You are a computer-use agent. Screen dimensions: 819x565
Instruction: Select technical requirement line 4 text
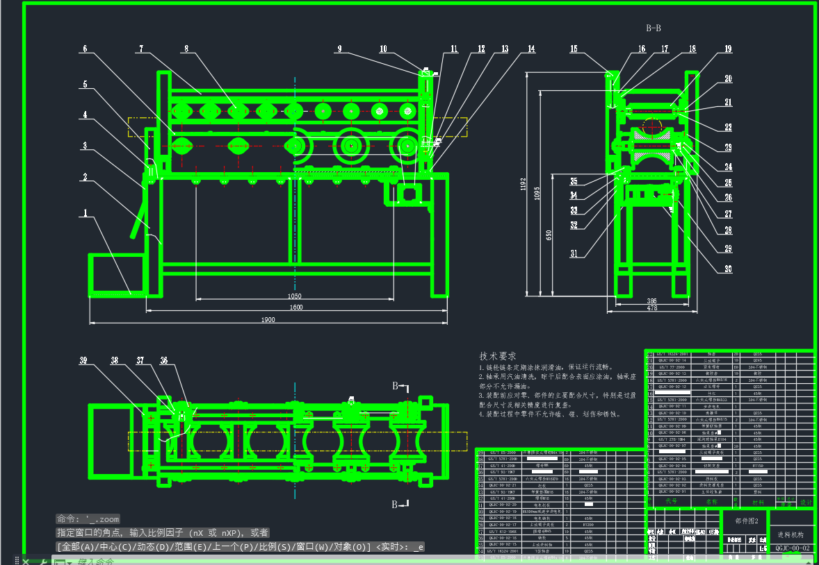[551, 414]
